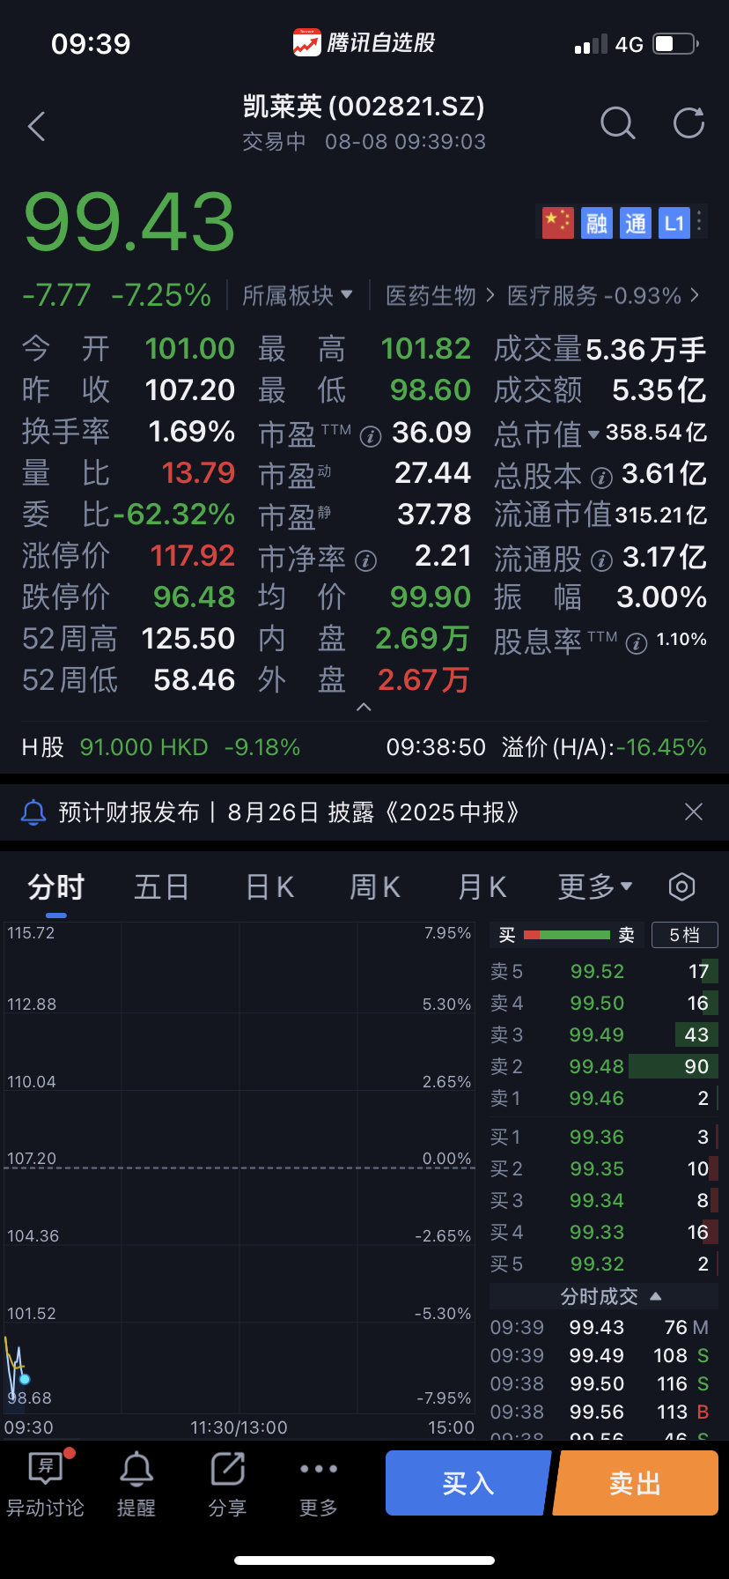
Task: Toggle 总市值 dropdown arrow
Action: pos(593,434)
